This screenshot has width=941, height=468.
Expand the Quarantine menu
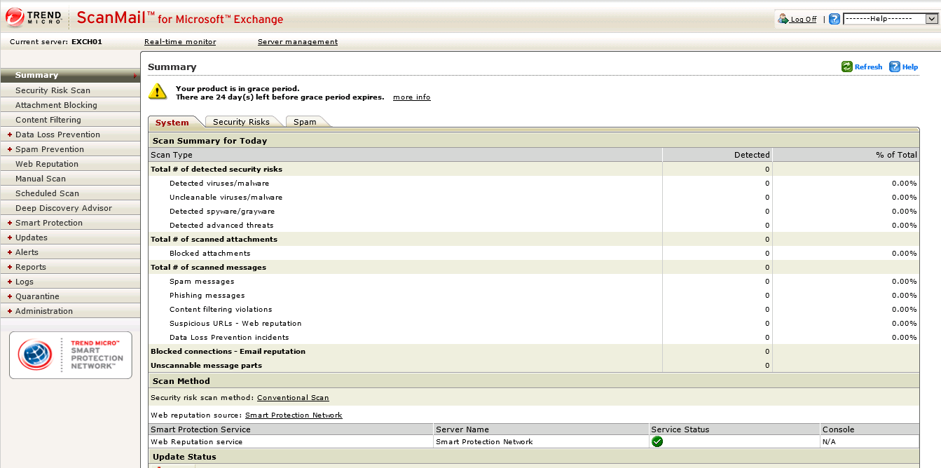coord(9,296)
